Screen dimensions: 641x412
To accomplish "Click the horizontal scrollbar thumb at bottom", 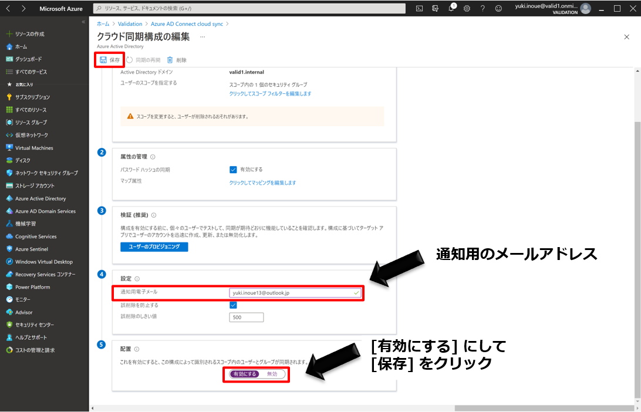I will pos(544,408).
